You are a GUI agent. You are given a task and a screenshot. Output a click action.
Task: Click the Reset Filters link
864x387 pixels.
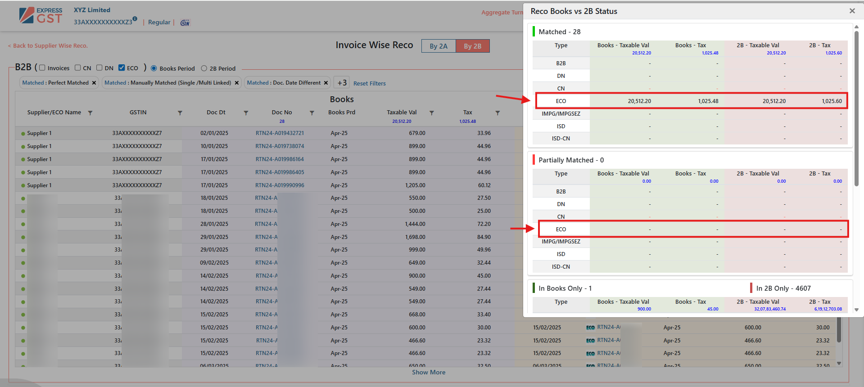369,83
